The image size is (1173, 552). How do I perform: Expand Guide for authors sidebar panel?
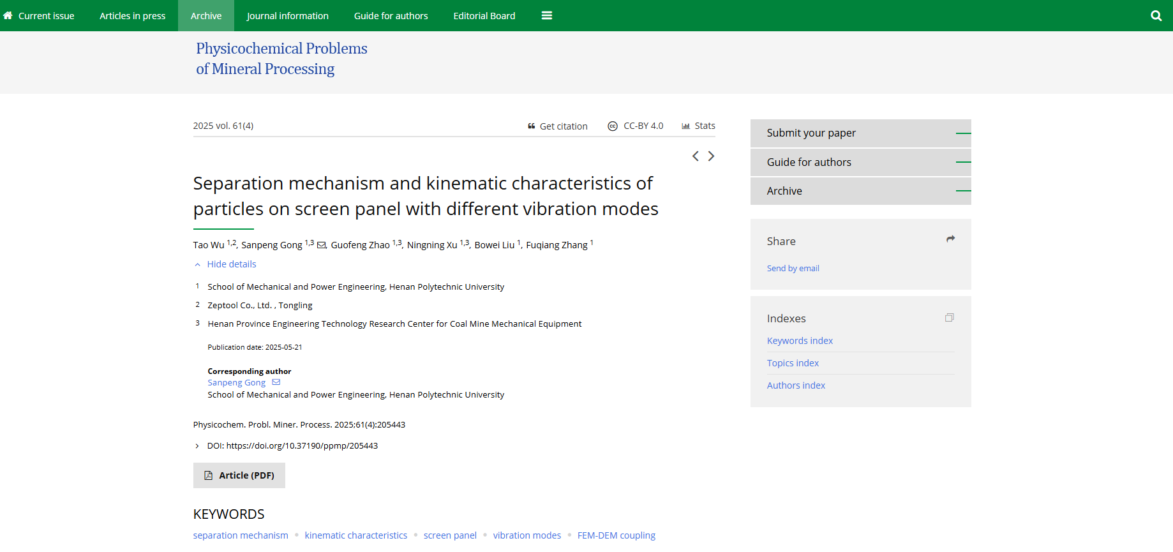(860, 162)
